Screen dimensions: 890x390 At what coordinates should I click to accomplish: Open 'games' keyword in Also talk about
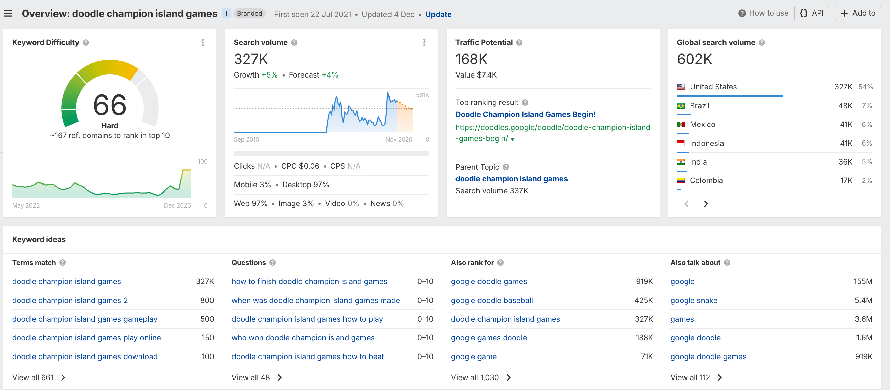pyautogui.click(x=682, y=319)
